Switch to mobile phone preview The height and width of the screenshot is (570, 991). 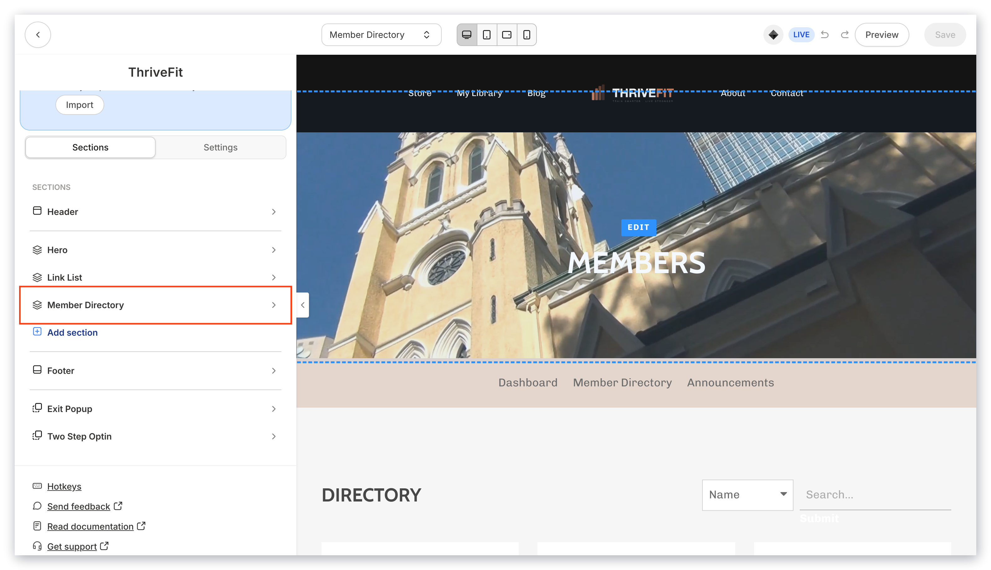(x=526, y=35)
